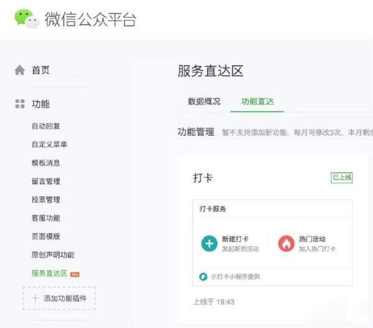Image resolution: width=373 pixels, height=328 pixels.
Task: Click the WeChat logo icon
Action: [27, 19]
